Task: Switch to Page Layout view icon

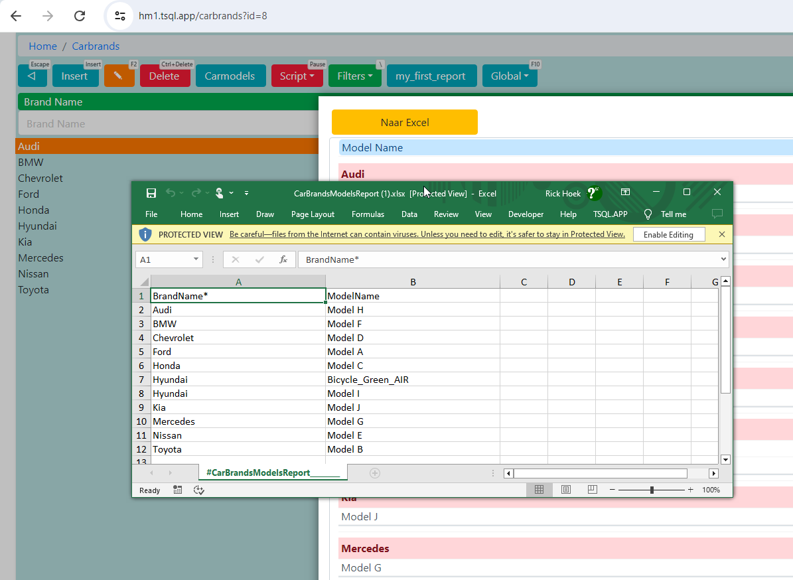Action: pyautogui.click(x=566, y=490)
